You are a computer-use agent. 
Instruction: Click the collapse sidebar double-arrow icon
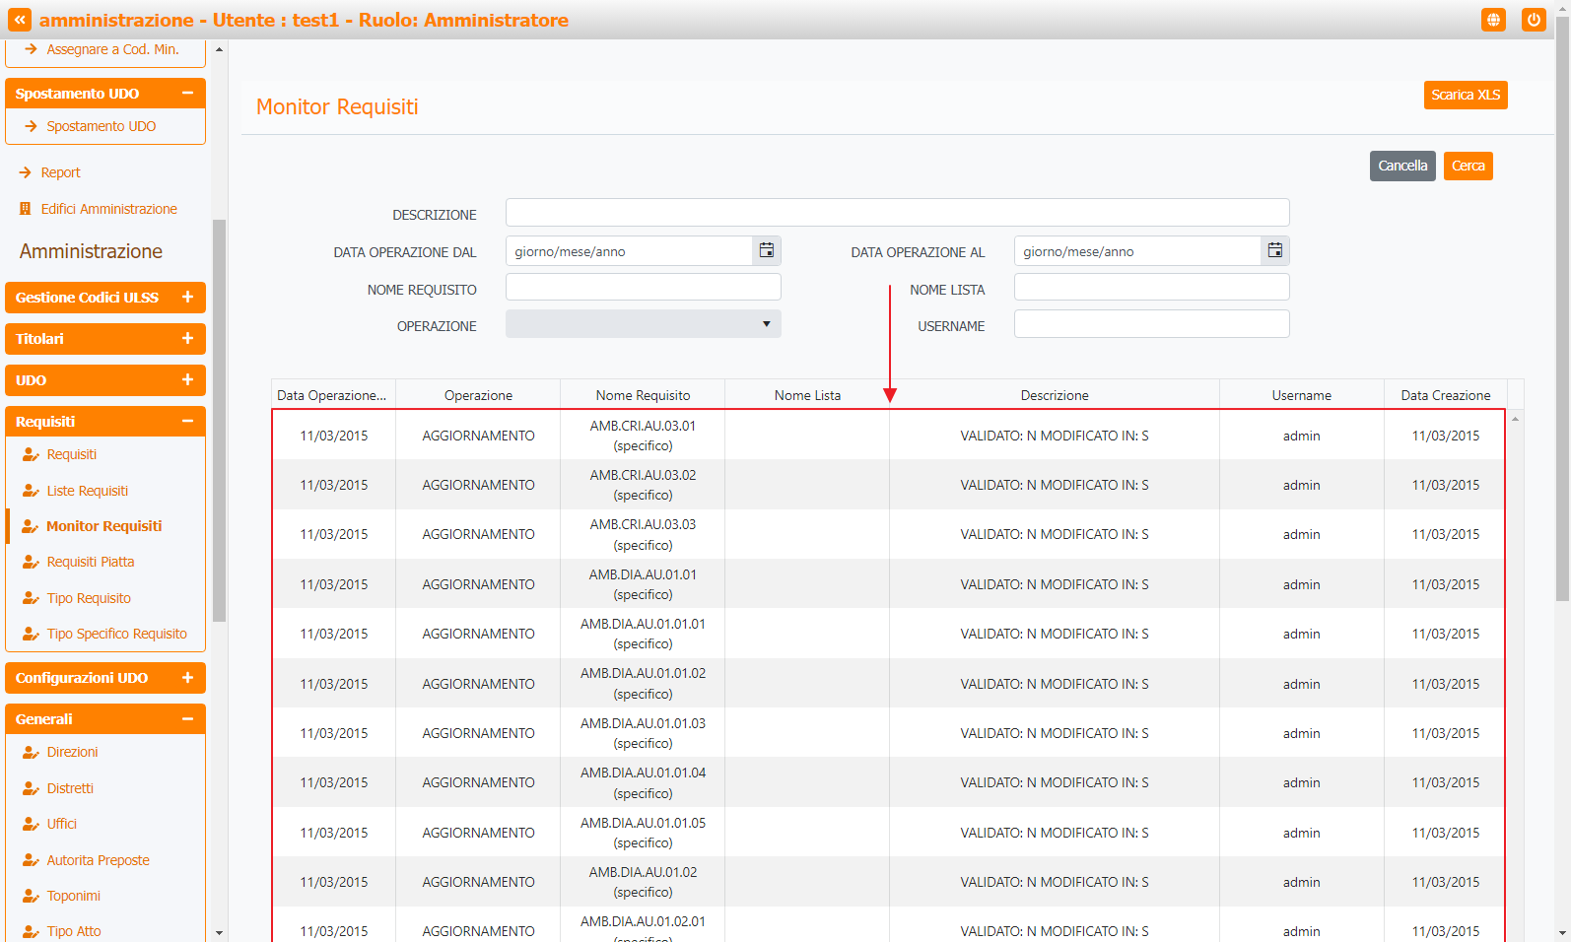tap(20, 20)
